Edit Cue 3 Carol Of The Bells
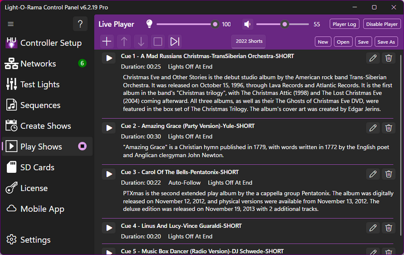Screen dimensions: 404x255 pos(373,174)
